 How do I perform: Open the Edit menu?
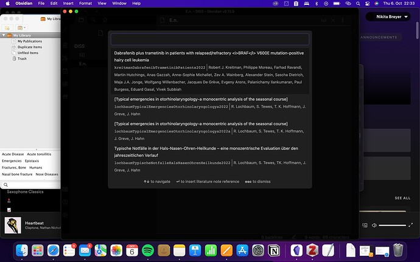[54, 4]
